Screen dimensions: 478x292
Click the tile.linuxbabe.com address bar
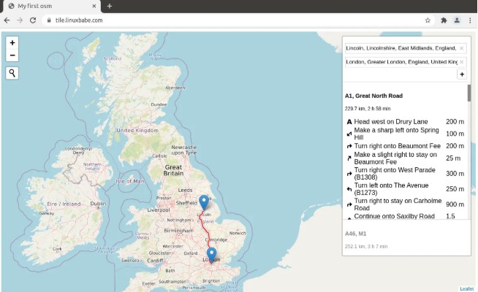point(219,20)
